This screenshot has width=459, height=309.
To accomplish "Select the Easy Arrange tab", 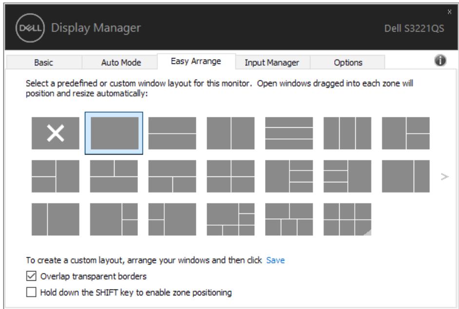I will [x=196, y=61].
